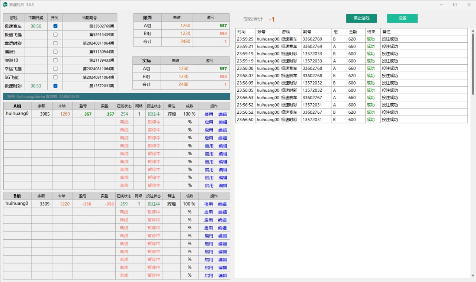The image size is (476, 282).
Task: Enable the SG飞艇 game checkbox
Action: pos(55,77)
